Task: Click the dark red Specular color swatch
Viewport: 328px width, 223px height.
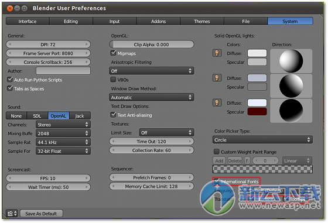Action: pos(257,112)
